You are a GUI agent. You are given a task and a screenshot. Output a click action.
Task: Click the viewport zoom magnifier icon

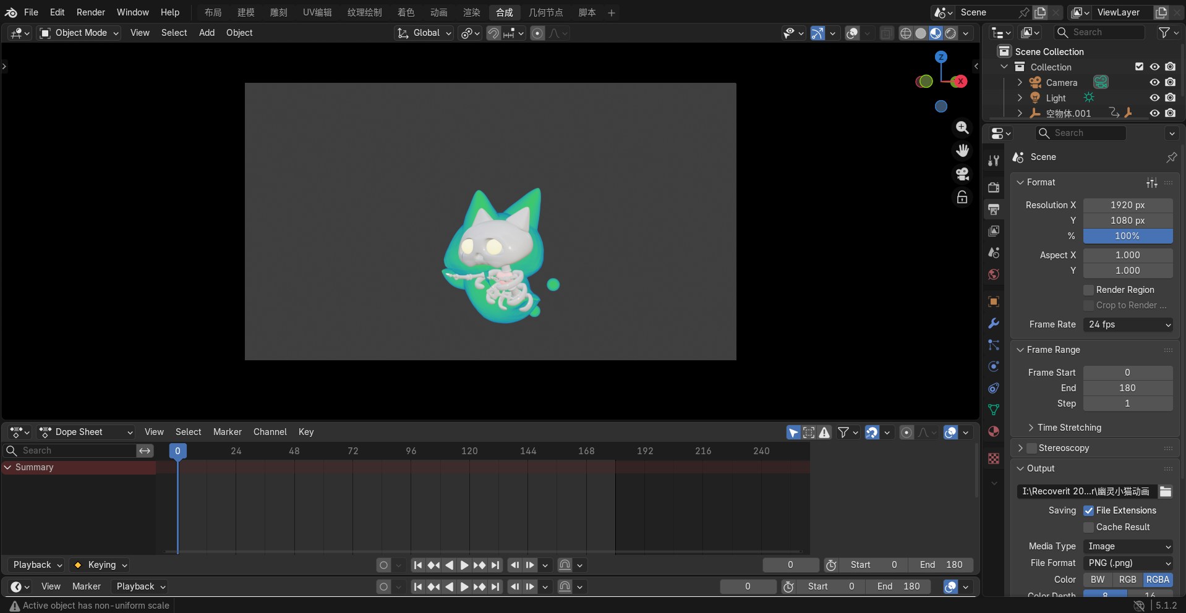point(962,127)
